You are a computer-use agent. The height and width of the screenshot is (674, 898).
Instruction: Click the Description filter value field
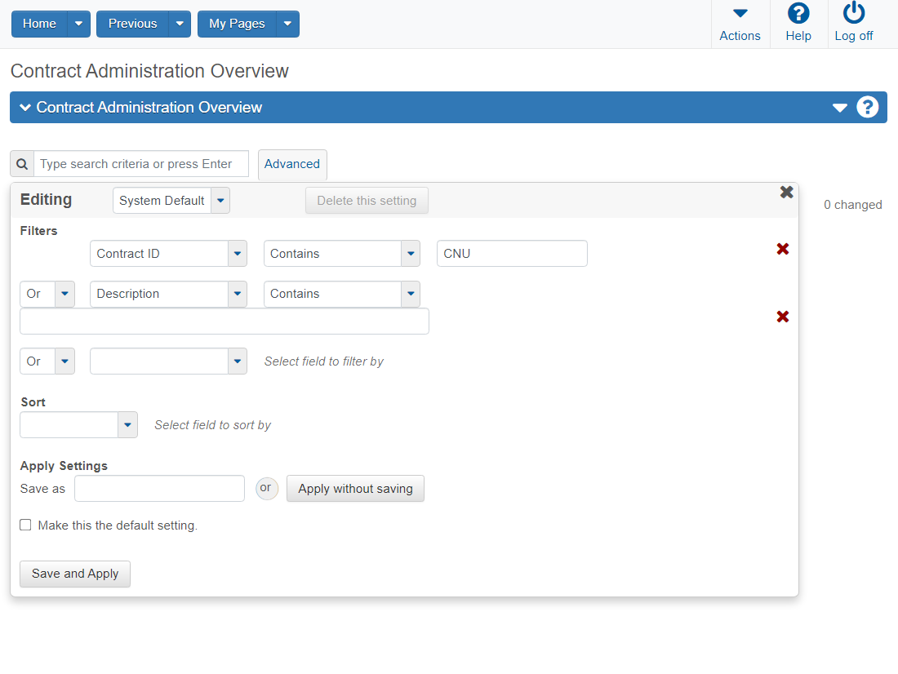click(x=224, y=321)
